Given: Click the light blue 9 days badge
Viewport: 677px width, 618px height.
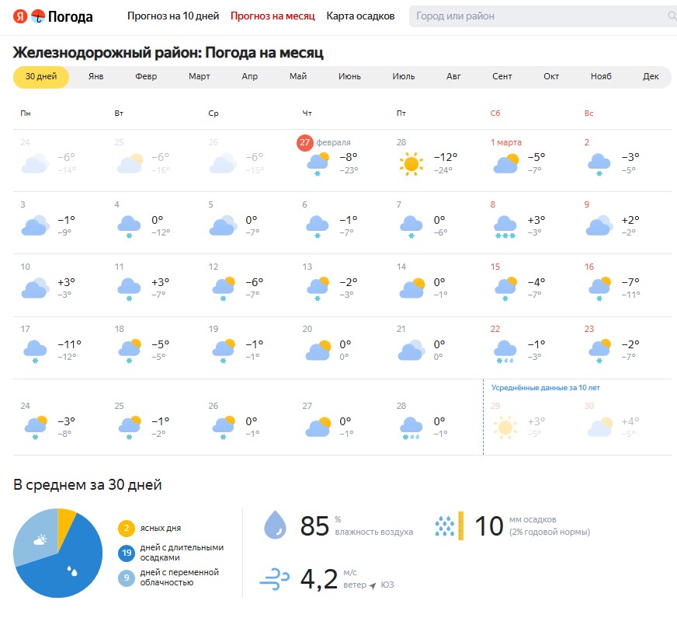Looking at the screenshot, I should 127,578.
